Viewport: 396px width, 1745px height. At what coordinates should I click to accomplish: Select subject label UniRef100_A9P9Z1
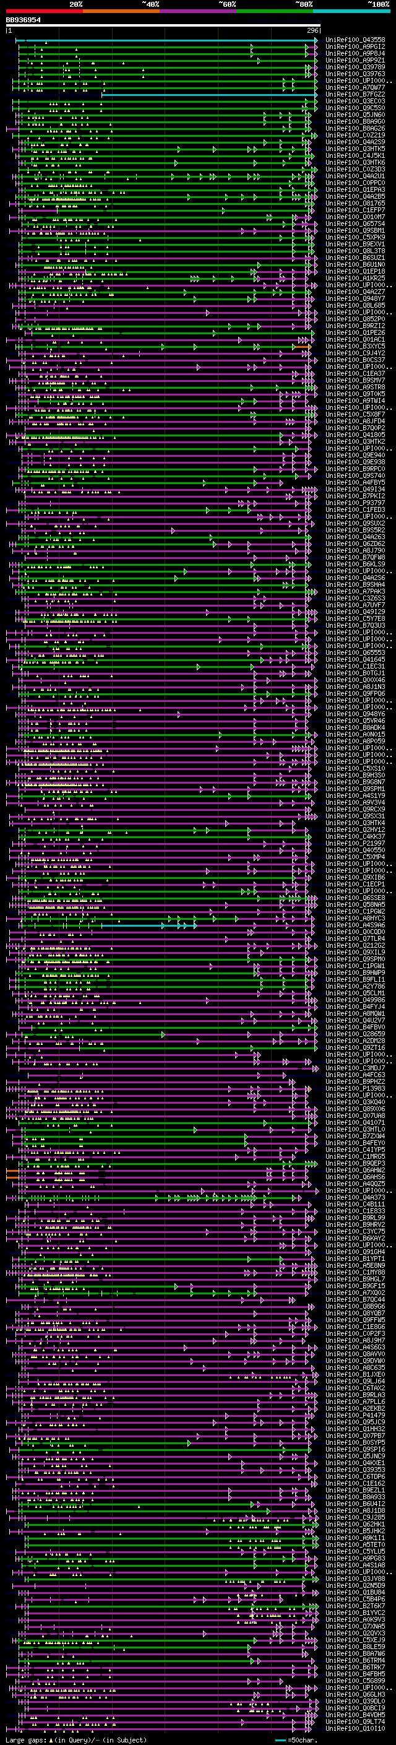355,60
